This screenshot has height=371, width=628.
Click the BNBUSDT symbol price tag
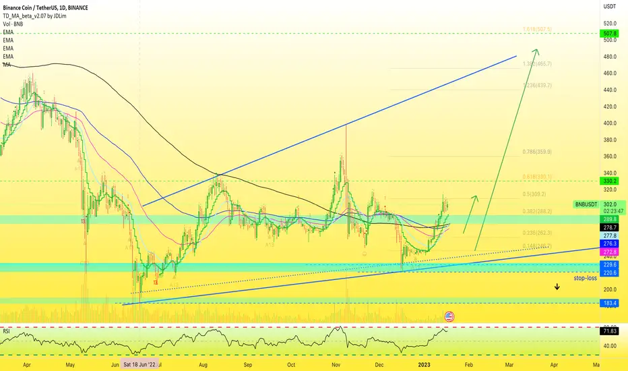click(x=586, y=204)
